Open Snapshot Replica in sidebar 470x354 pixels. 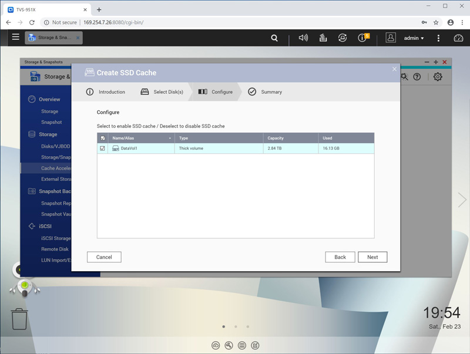pos(56,203)
